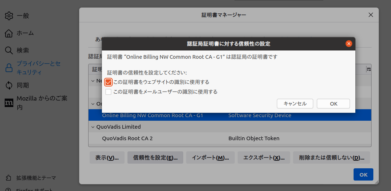Click キャンセル in trust dialog
This screenshot has height=191, width=391.
(x=295, y=104)
